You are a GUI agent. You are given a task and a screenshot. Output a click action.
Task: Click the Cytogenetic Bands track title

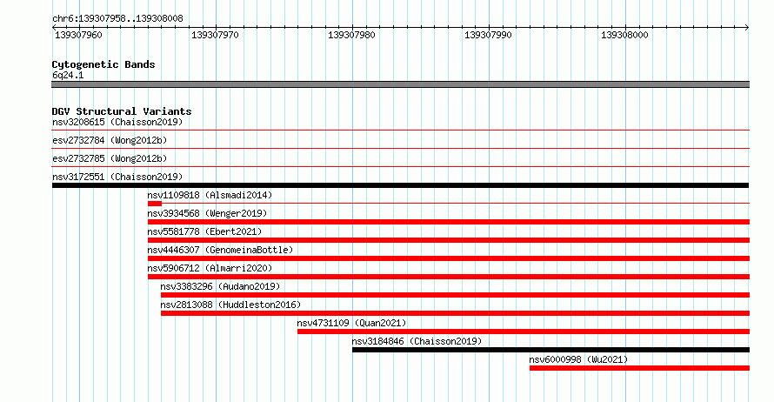(103, 64)
